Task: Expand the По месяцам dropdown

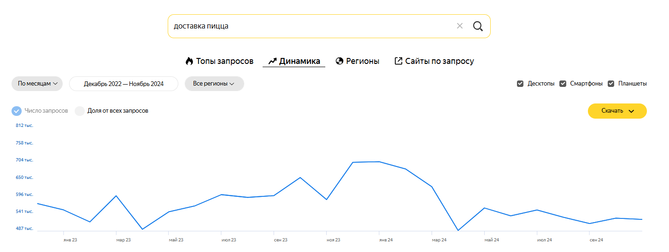Action: (37, 84)
